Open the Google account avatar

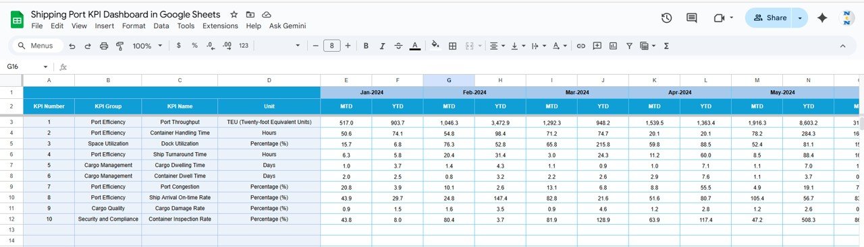[848, 18]
